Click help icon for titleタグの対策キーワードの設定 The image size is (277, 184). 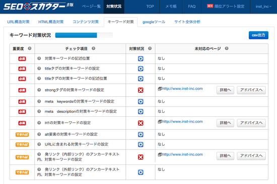(x=39, y=68)
